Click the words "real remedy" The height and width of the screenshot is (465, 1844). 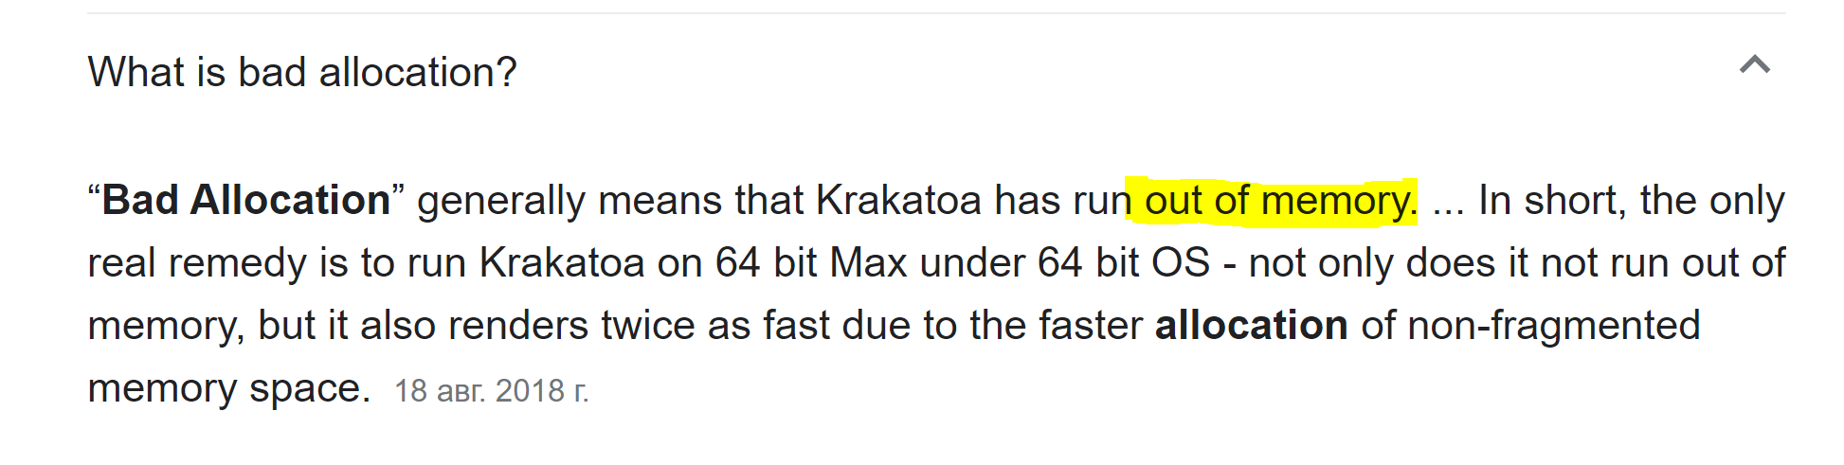197,262
